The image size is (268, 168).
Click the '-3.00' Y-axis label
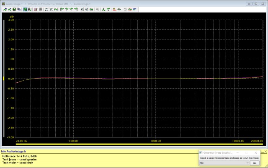(10, 137)
